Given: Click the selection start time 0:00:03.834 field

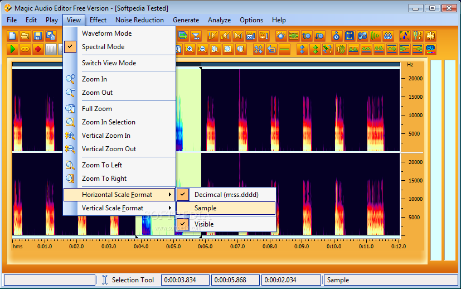Looking at the screenshot, I should coord(185,280).
